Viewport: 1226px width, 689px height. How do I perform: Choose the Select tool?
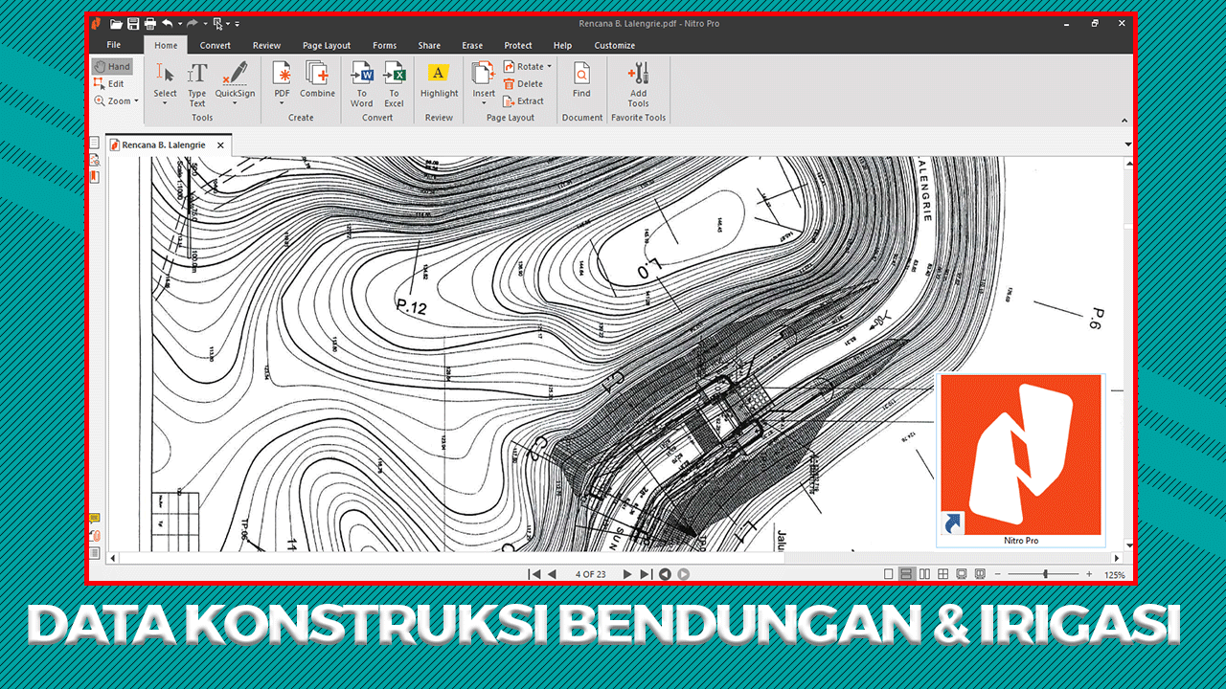(x=165, y=79)
